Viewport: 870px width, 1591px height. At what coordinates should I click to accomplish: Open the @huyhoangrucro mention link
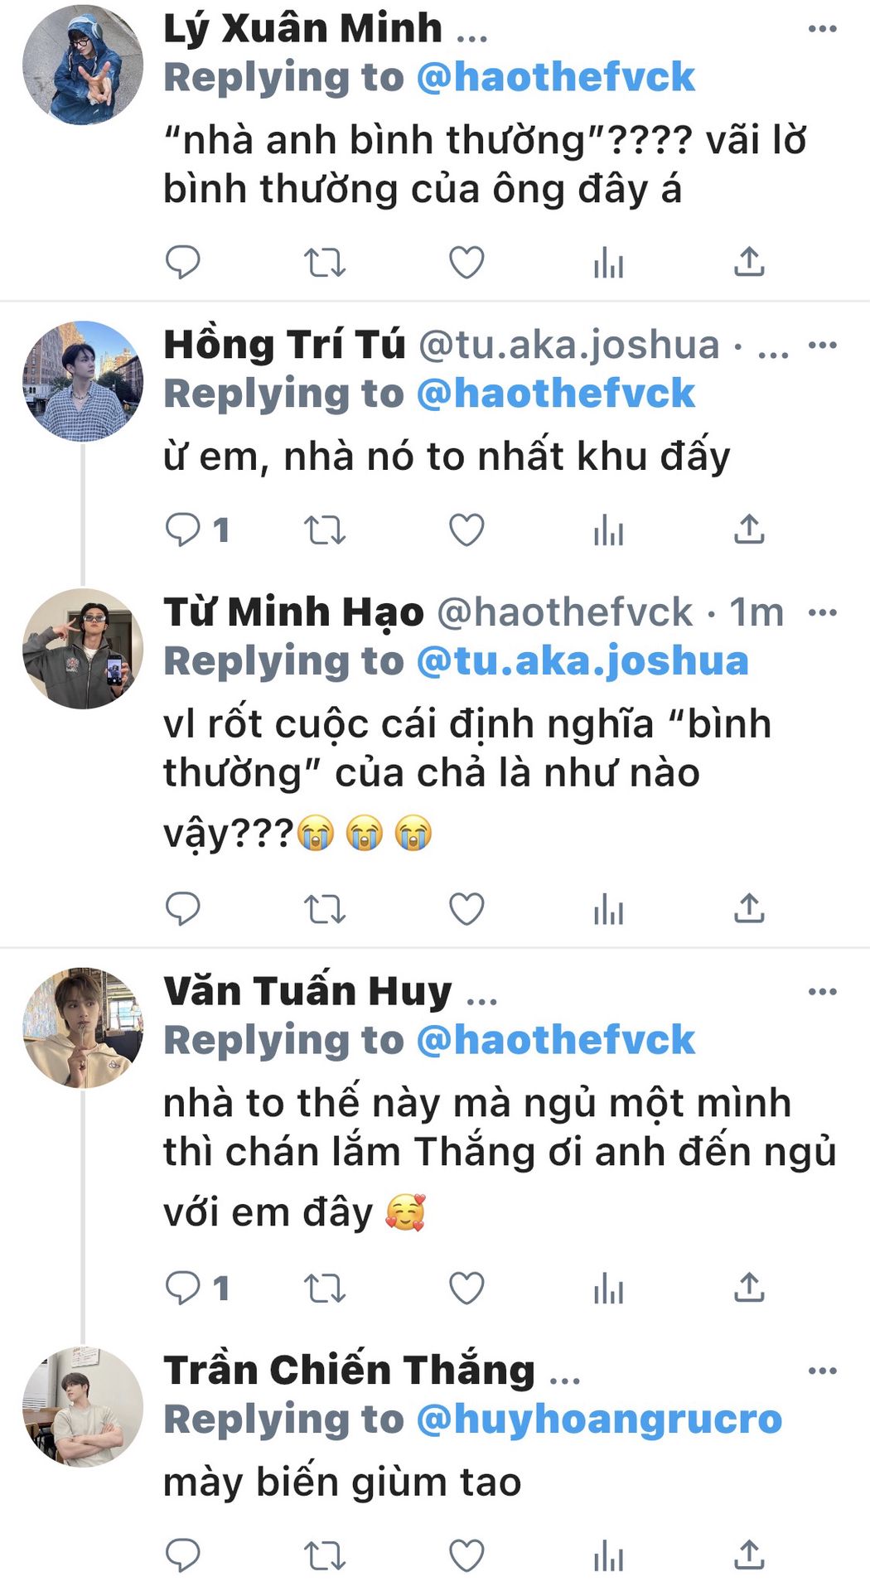tap(598, 1419)
